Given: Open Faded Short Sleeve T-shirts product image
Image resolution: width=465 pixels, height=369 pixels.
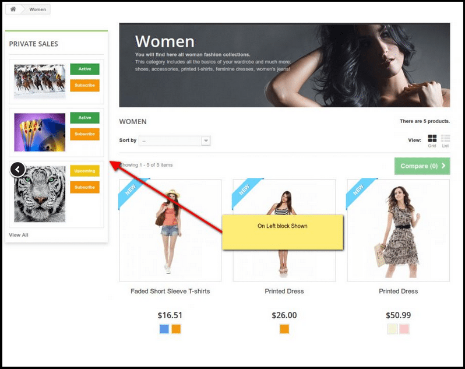Looking at the screenshot, I should click(170, 230).
